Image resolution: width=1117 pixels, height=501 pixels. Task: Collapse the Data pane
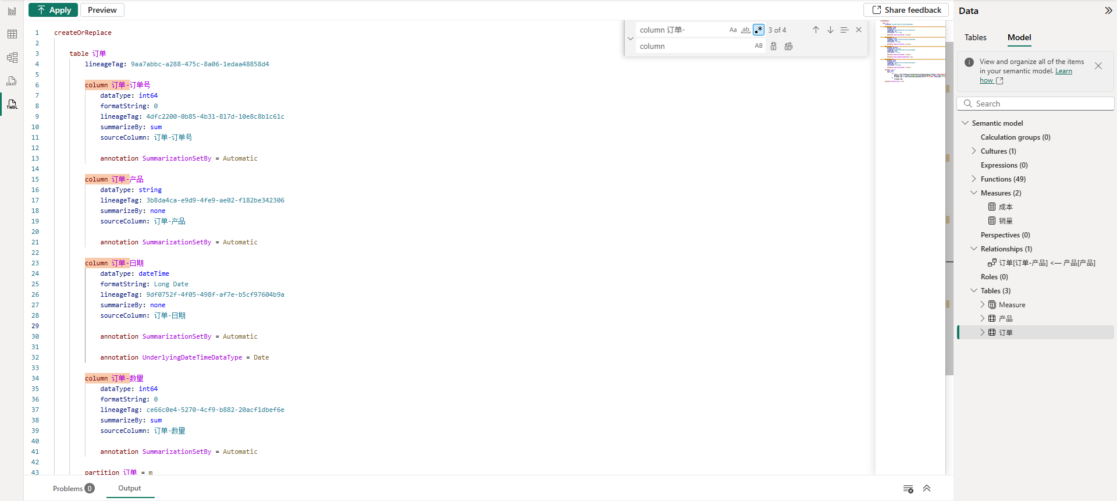coord(1108,10)
